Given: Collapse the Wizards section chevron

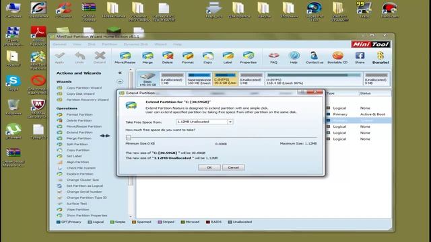Looking at the screenshot, I should [x=120, y=81].
